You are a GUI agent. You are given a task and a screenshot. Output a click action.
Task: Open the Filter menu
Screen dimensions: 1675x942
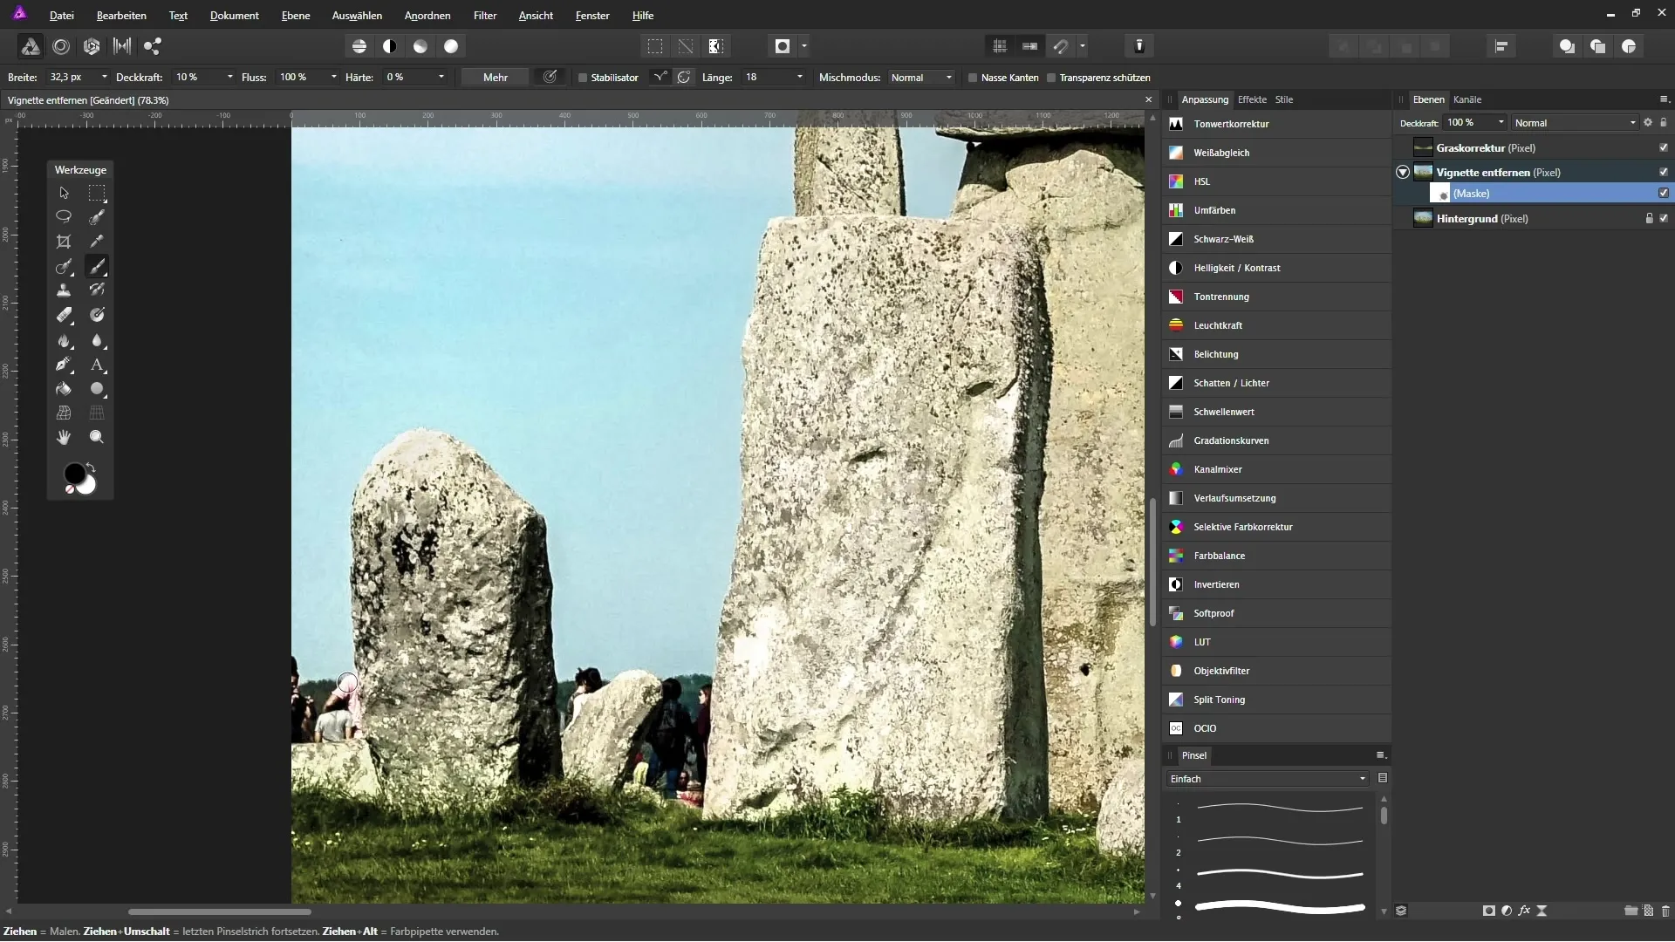(x=485, y=16)
